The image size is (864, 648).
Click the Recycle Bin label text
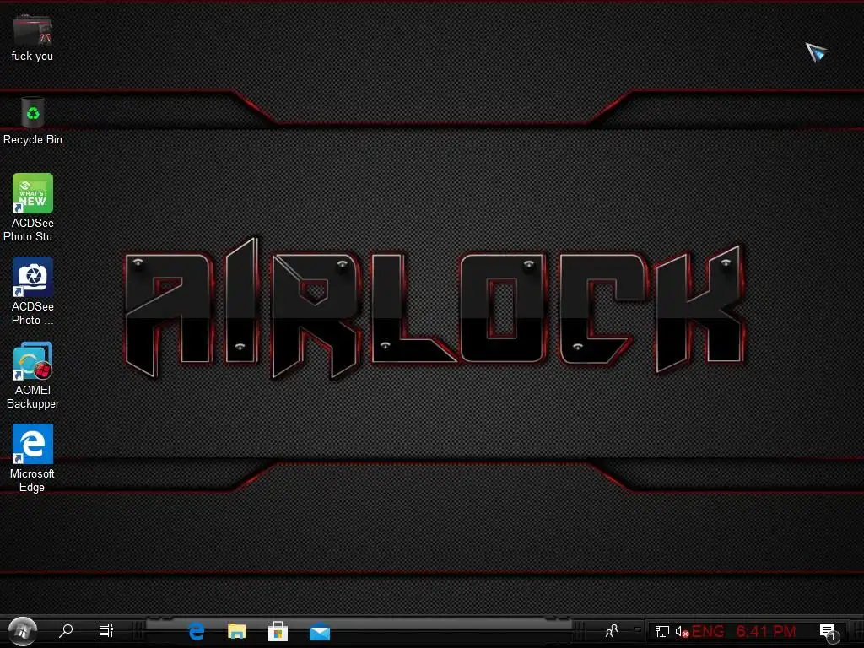(x=33, y=139)
